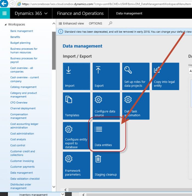Click workspace horizontal scroll left arrow
The image size is (192, 196).
pyautogui.click(x=66, y=190)
